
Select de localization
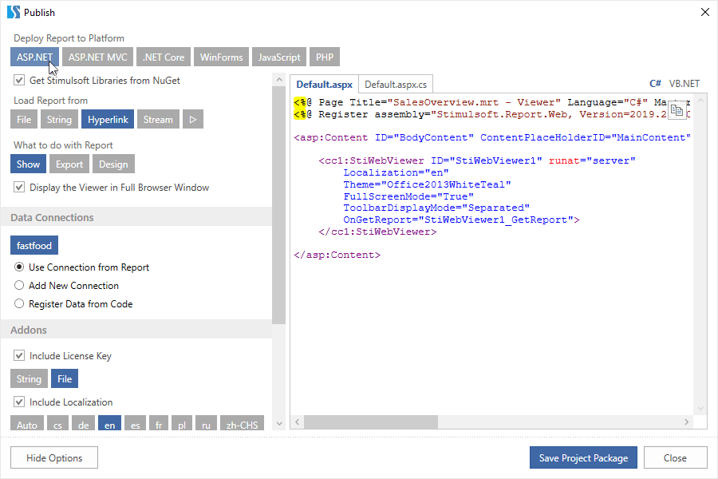83,424
